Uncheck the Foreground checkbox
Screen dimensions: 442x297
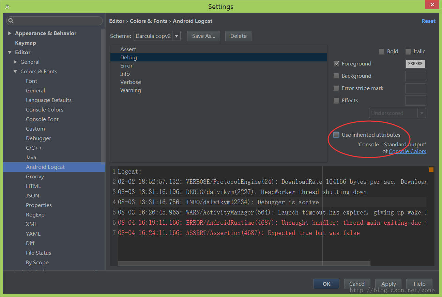pos(336,64)
